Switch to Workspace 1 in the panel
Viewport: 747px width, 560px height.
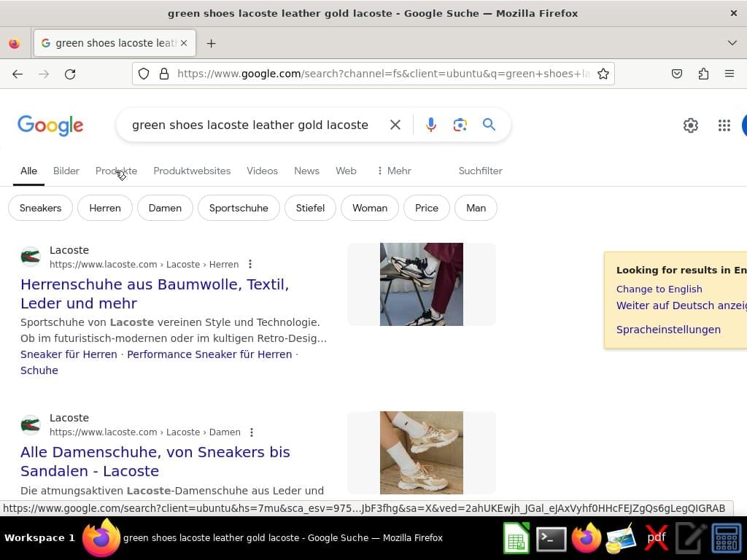pos(39,538)
